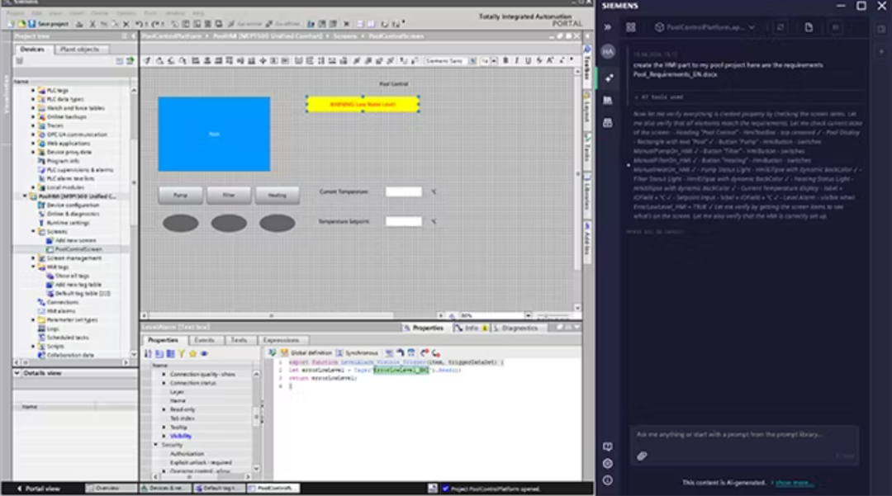Collapse the PoolHMI device tree node
This screenshot has height=496, width=892.
pyautogui.click(x=25, y=196)
